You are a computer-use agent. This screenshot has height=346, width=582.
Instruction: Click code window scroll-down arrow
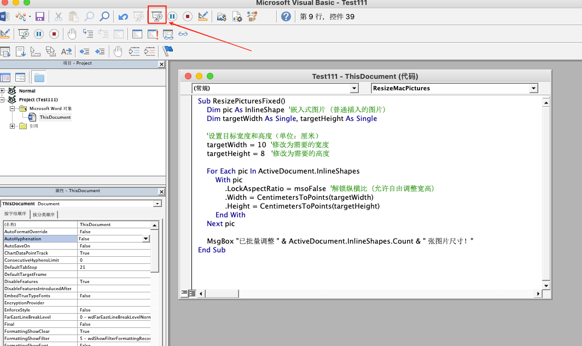546,285
